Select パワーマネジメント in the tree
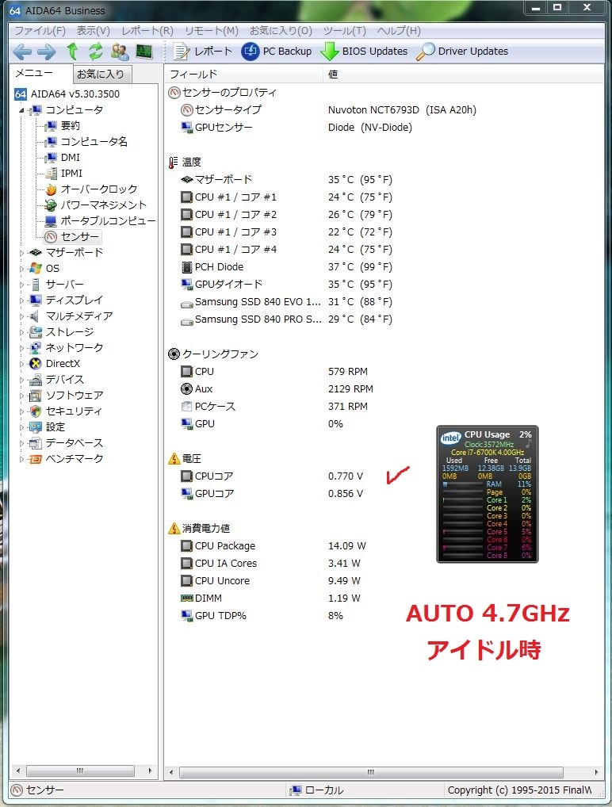Image resolution: width=612 pixels, height=807 pixels. (x=95, y=205)
